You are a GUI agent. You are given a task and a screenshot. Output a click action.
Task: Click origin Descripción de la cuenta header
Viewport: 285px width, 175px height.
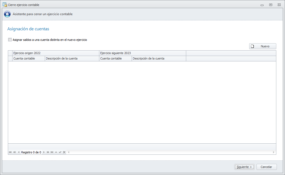point(72,58)
